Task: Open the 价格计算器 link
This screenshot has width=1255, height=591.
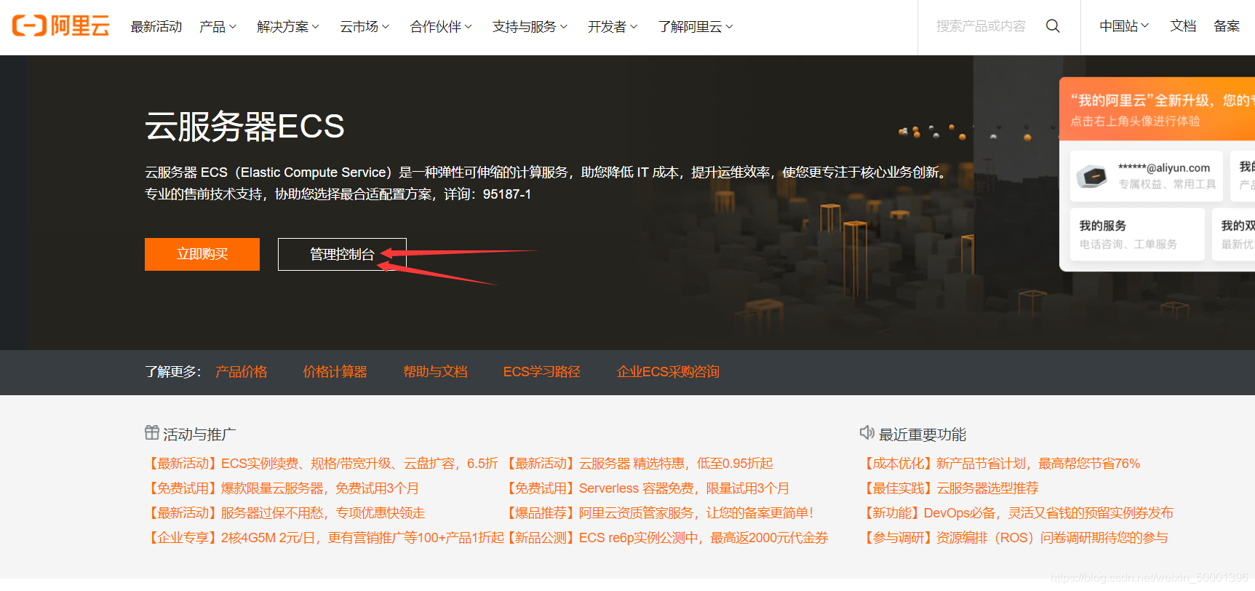Action: click(335, 372)
